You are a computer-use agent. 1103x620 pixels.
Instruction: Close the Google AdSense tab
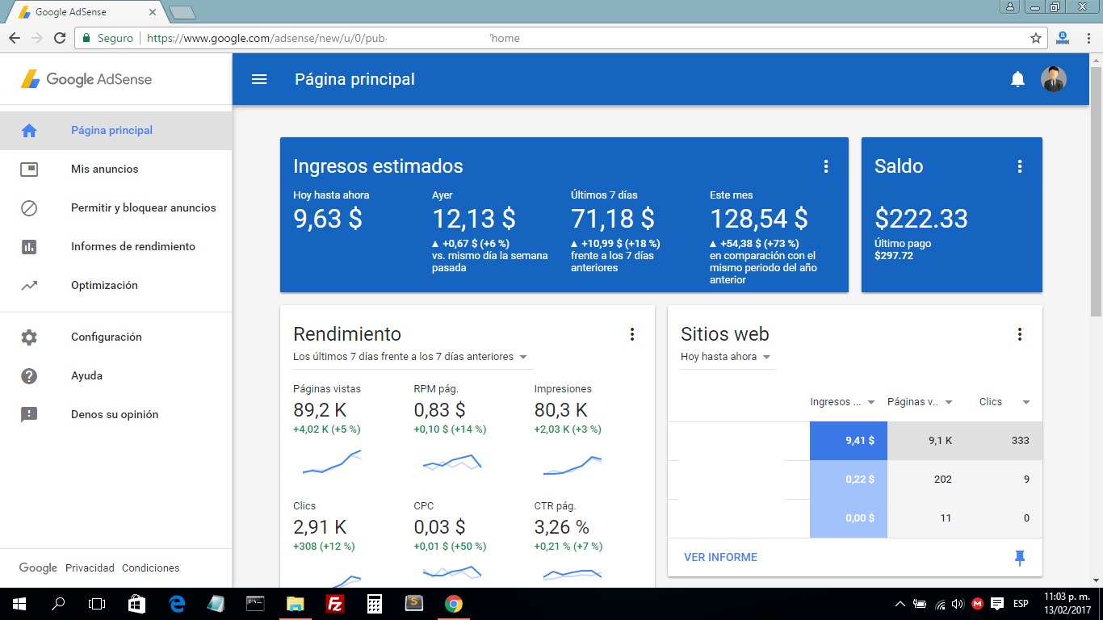[x=152, y=12]
